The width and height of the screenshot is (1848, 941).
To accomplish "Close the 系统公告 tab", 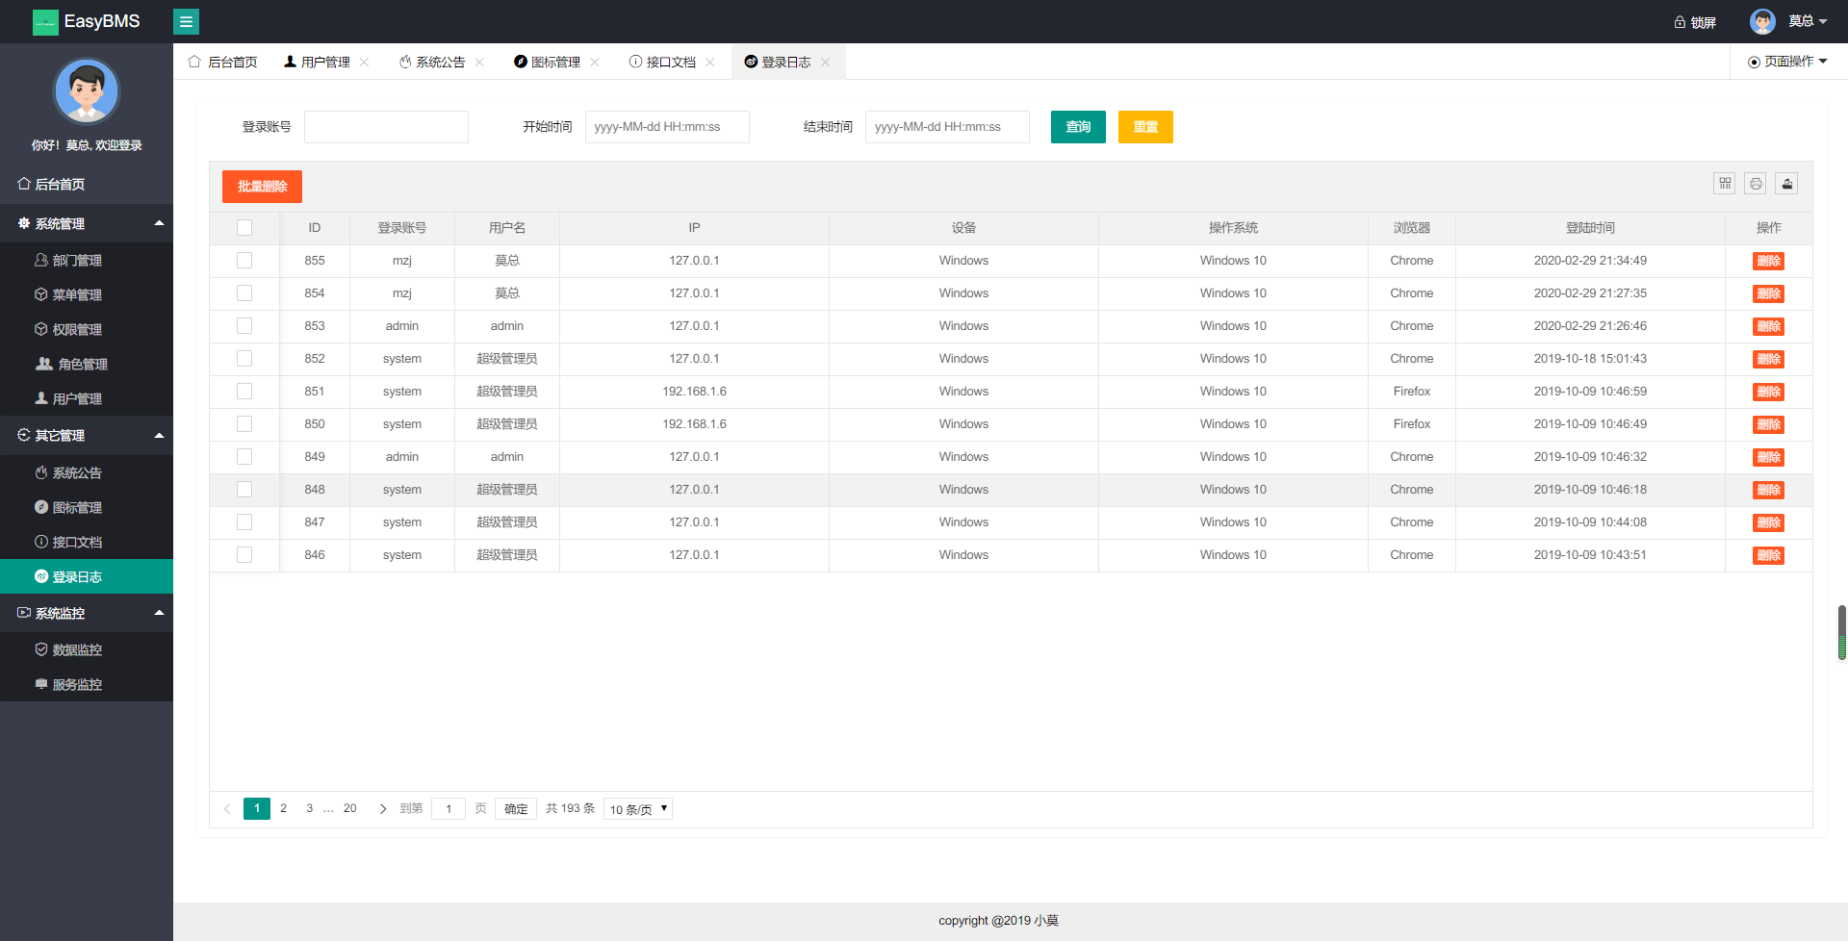I will coord(479,63).
